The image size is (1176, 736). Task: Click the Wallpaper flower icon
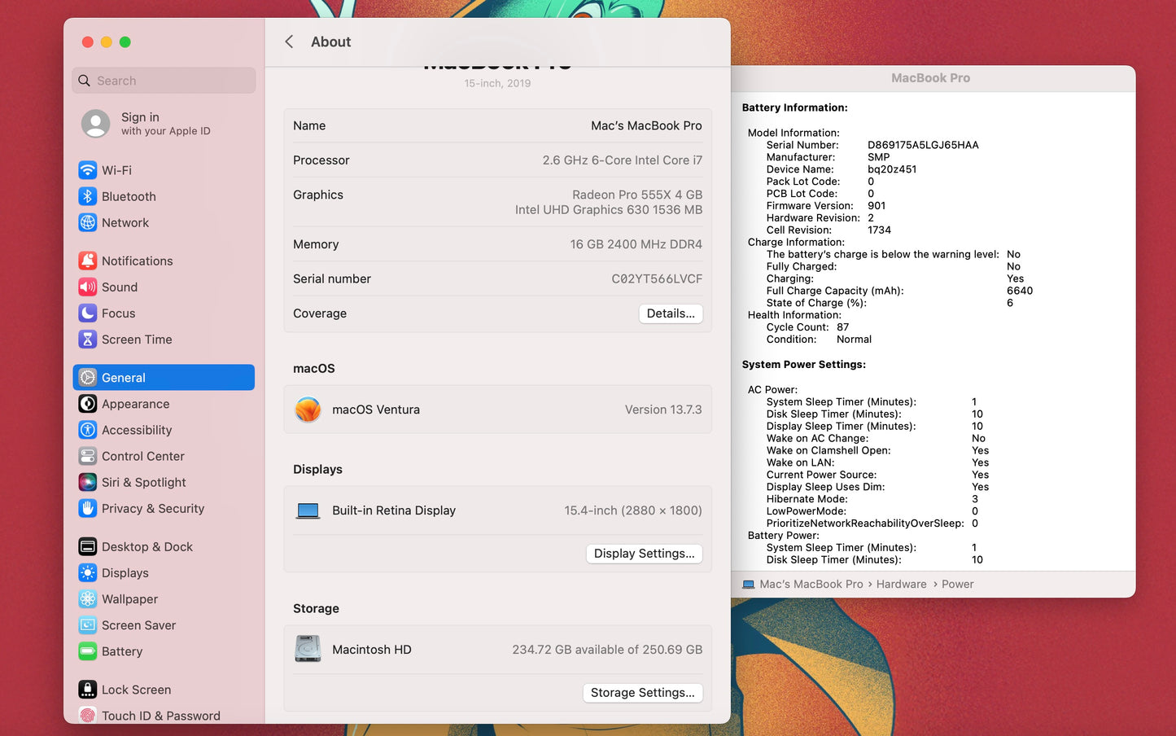click(x=87, y=598)
